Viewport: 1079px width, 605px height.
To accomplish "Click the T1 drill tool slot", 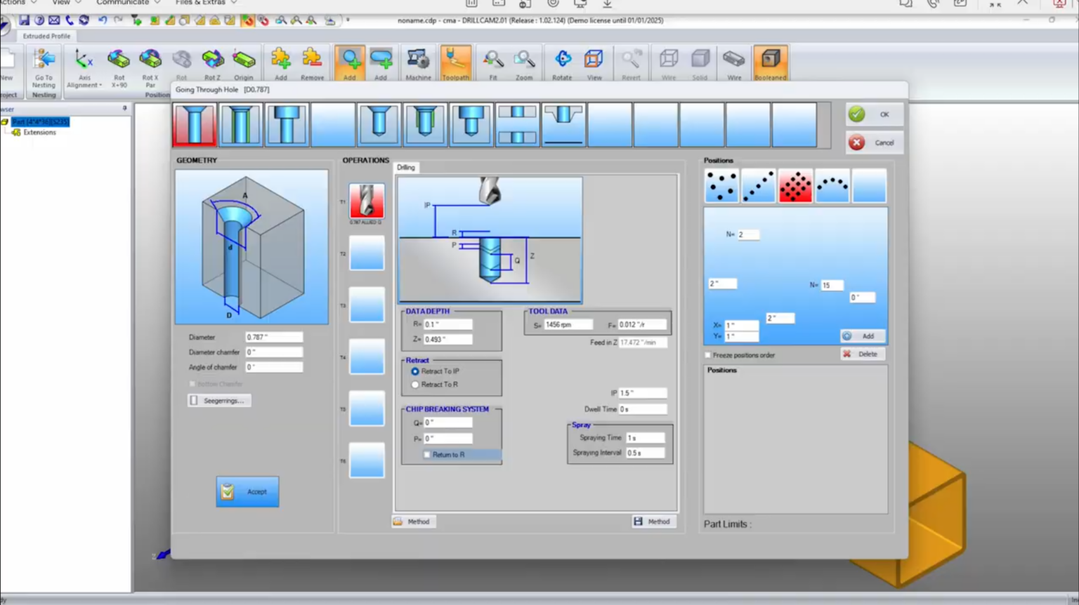I will (x=367, y=201).
